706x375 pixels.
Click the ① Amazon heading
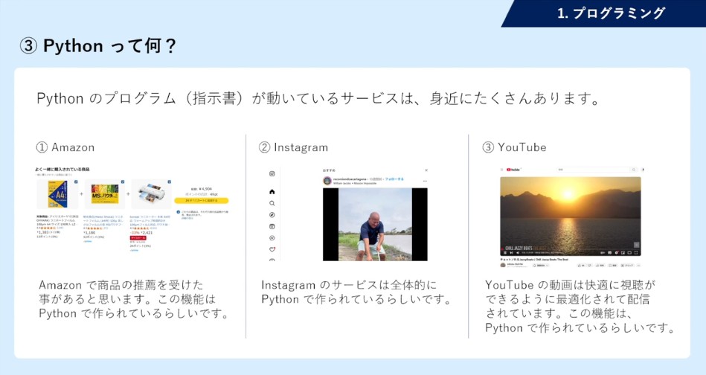pyautogui.click(x=65, y=147)
